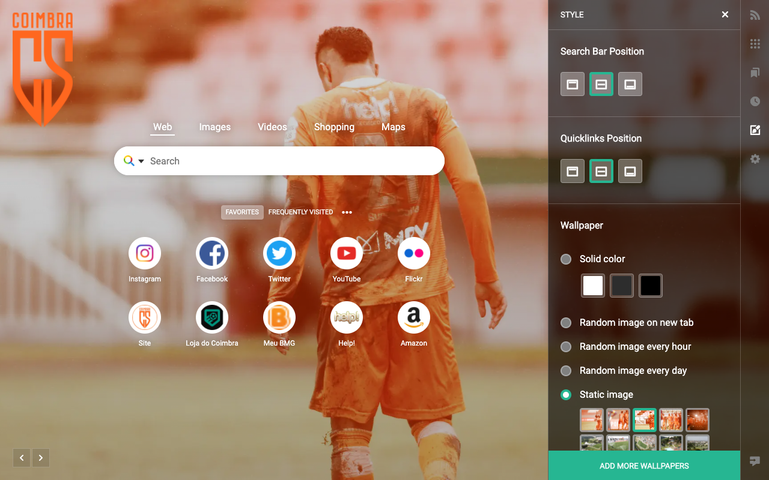The image size is (769, 480).
Task: Click into the Search input field
Action: [x=279, y=161]
